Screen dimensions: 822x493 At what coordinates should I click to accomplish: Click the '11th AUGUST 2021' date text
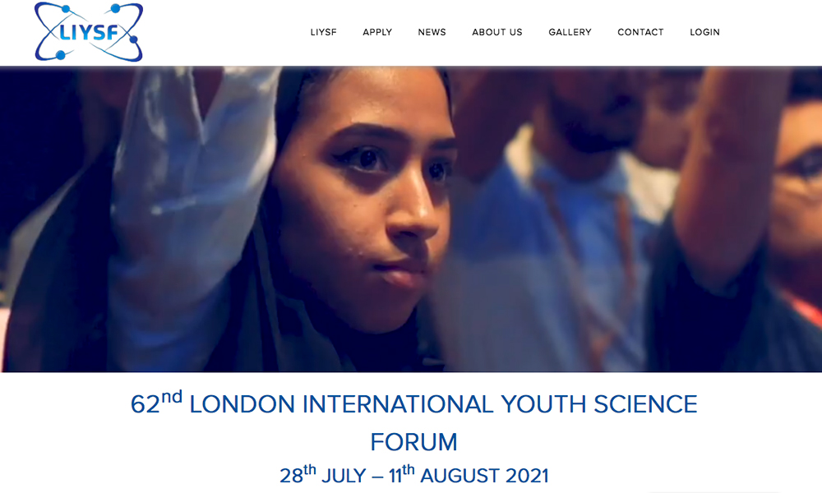point(469,474)
